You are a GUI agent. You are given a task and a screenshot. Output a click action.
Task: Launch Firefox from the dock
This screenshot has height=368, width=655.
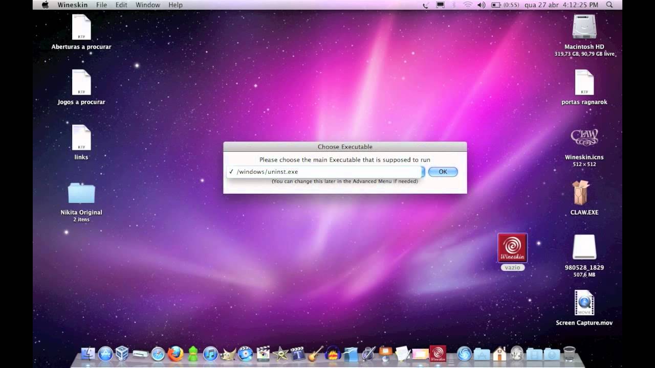[176, 354]
